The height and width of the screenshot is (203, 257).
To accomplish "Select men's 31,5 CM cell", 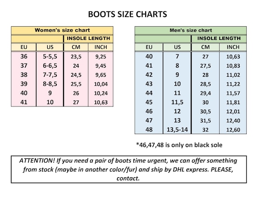I will click(x=205, y=121).
